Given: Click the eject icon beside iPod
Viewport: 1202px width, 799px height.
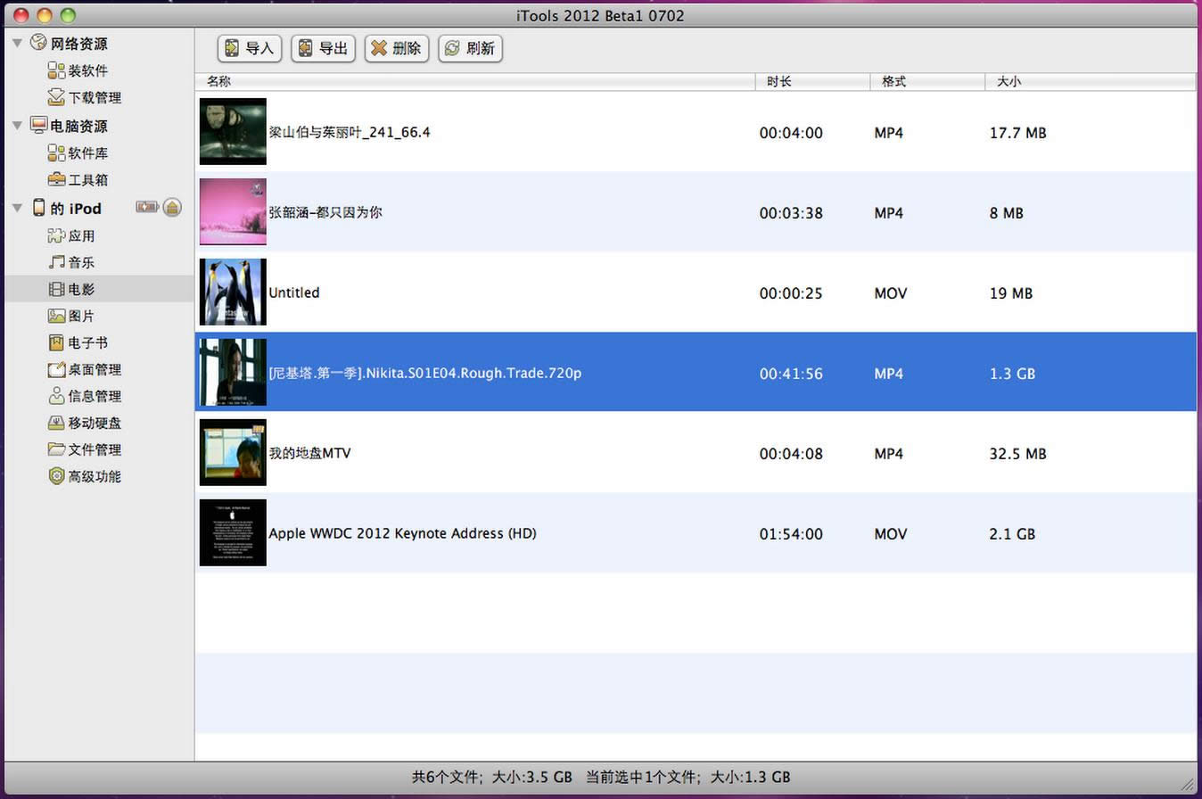Looking at the screenshot, I should [x=173, y=208].
